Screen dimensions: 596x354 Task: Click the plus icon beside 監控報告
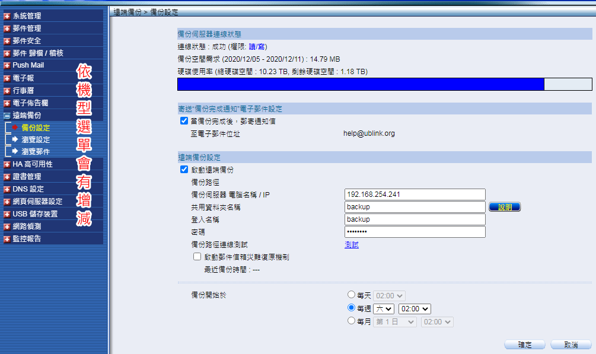pos(7,239)
